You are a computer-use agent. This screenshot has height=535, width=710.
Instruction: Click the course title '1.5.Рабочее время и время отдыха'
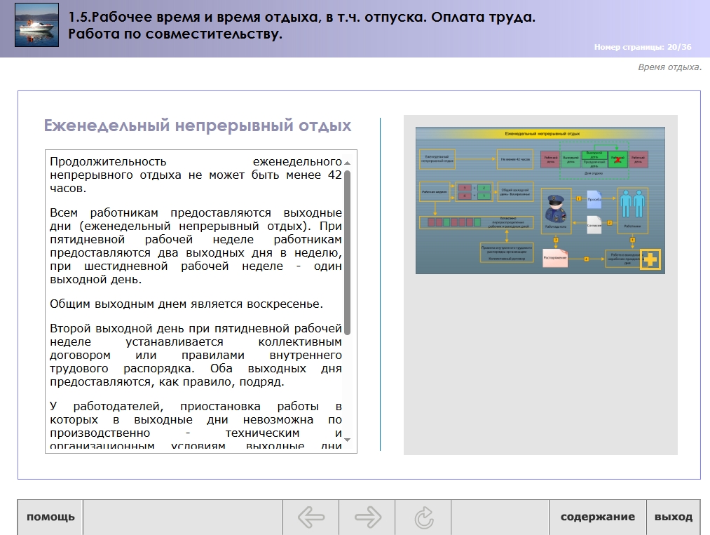click(x=301, y=25)
